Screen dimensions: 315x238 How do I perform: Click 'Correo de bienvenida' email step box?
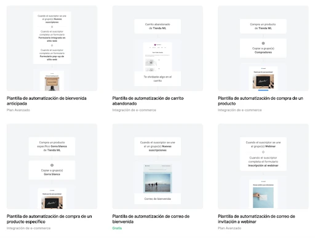(x=157, y=199)
